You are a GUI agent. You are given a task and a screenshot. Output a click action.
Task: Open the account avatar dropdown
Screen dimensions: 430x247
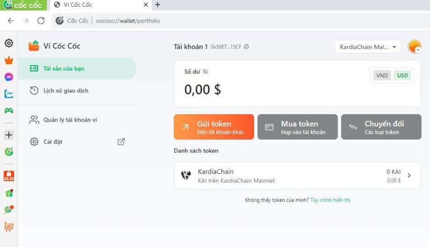(x=414, y=47)
